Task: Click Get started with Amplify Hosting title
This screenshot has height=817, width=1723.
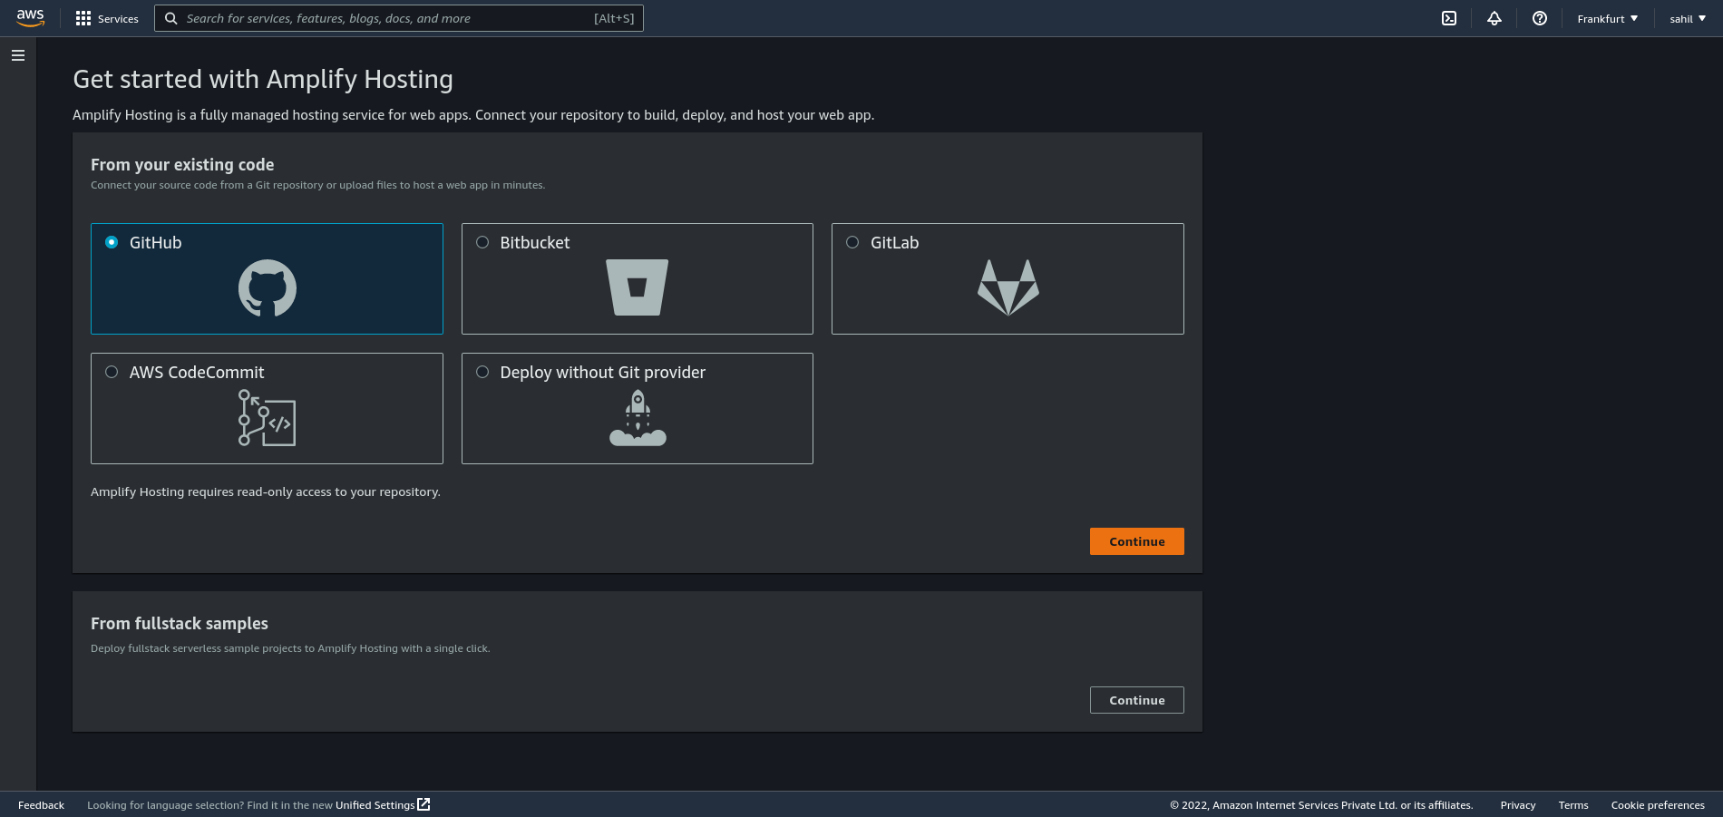Action: tap(263, 80)
